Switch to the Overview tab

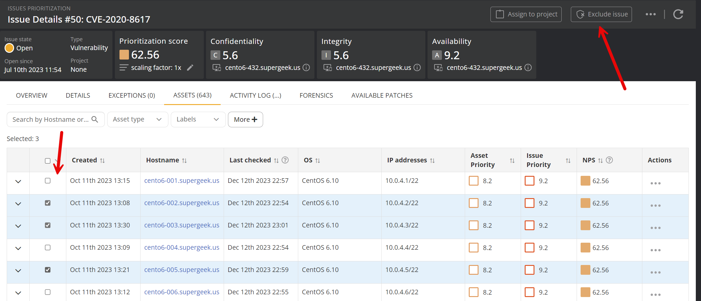31,96
